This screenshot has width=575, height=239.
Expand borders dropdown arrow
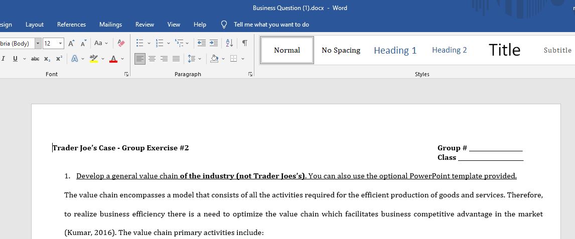click(x=242, y=59)
